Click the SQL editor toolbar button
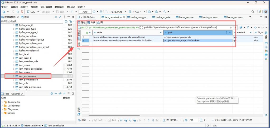The height and width of the screenshot is (128, 270). tap(31, 12)
